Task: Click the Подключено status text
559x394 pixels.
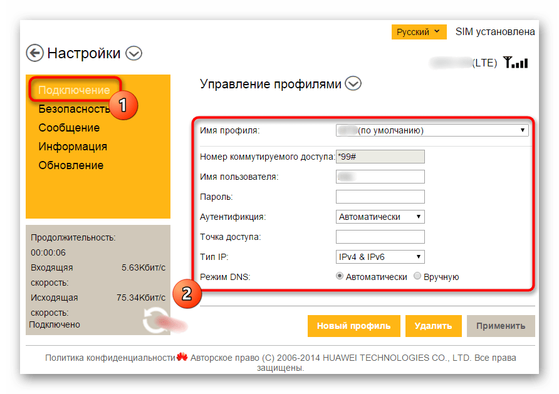Action: point(55,324)
